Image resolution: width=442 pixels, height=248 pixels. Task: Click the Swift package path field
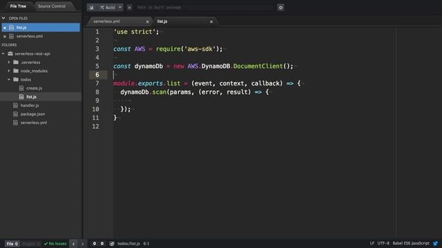(x=204, y=8)
